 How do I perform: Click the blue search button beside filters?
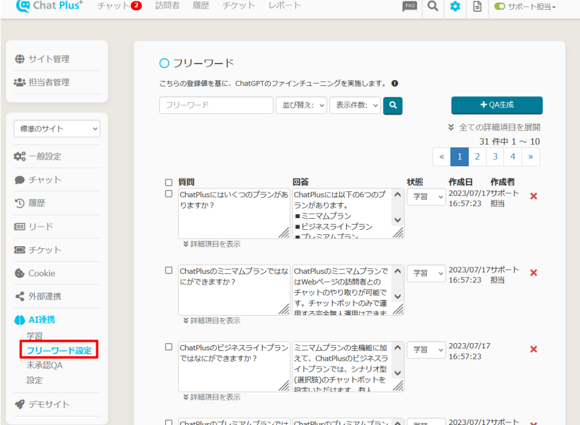[393, 105]
